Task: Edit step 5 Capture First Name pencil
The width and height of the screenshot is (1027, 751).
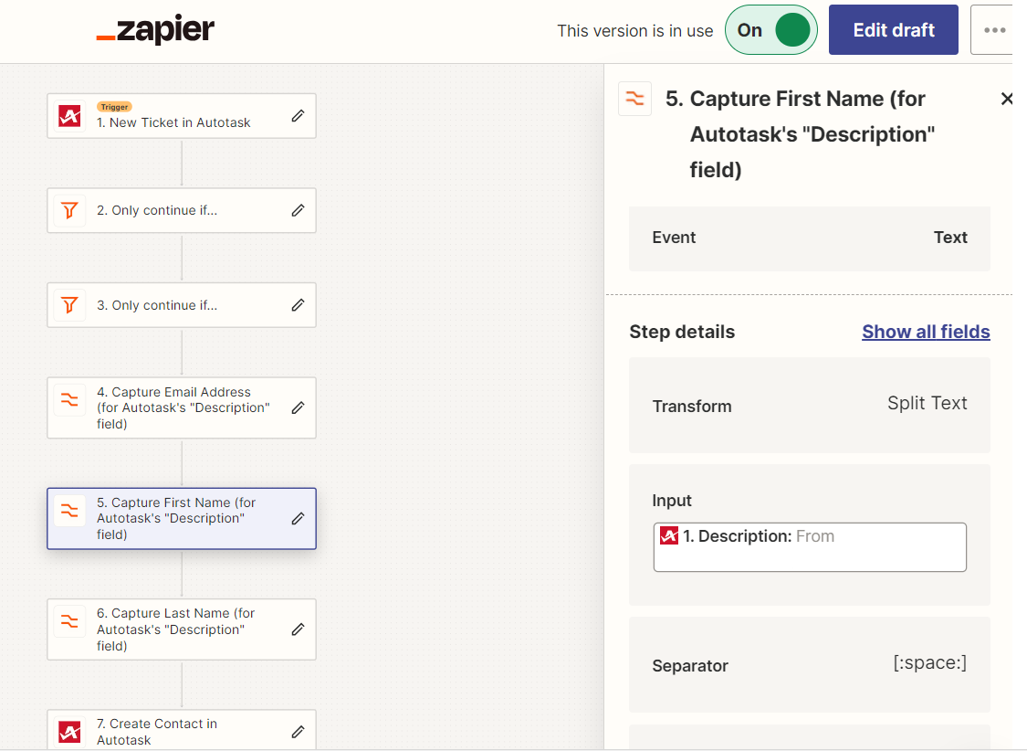Action: pyautogui.click(x=298, y=518)
